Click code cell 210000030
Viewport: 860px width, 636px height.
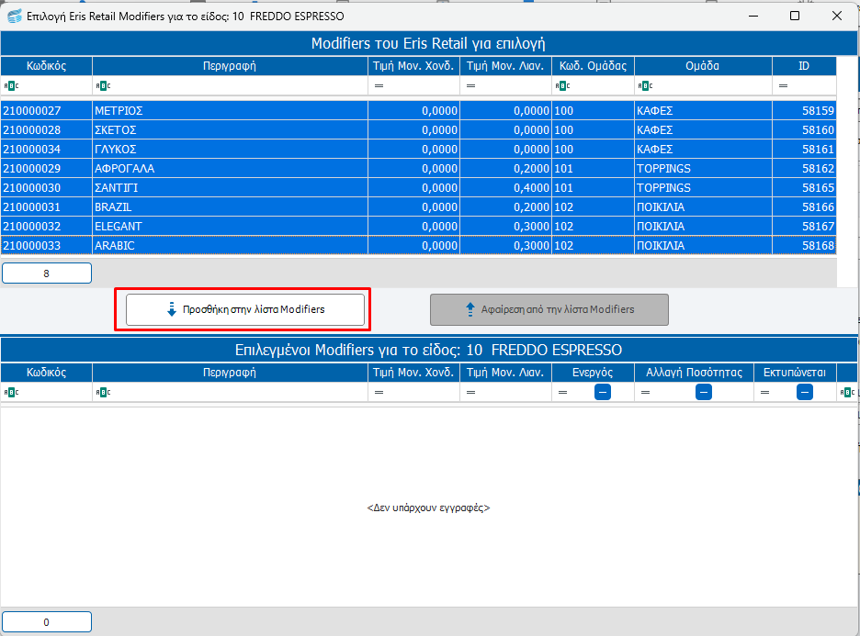(47, 188)
